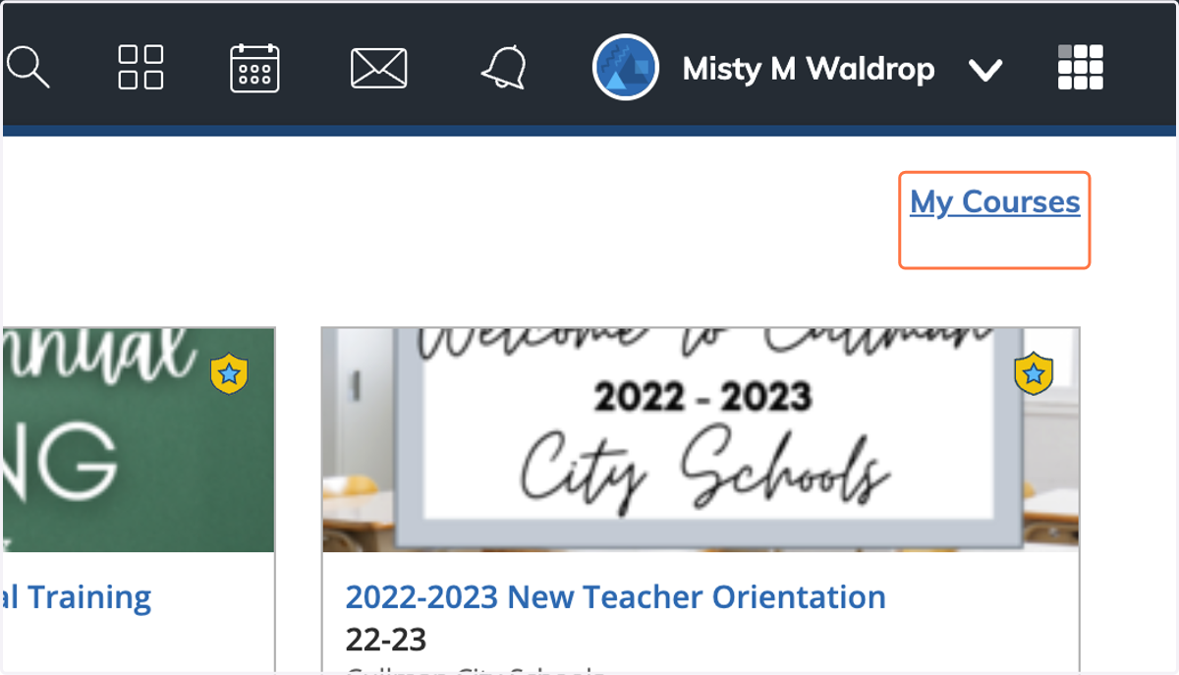The image size is (1179, 675).
Task: Open the four-squares dashboard icon
Action: pyautogui.click(x=140, y=68)
